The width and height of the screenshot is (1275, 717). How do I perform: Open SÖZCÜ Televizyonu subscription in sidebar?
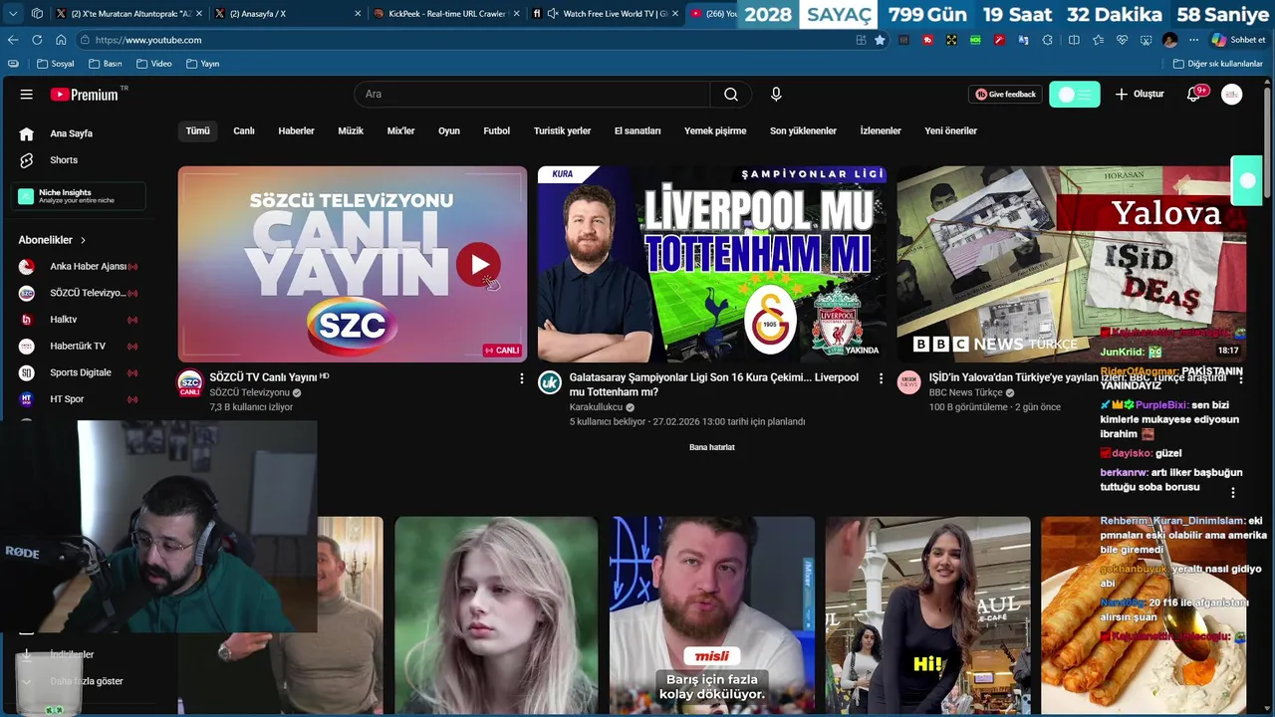pos(78,294)
